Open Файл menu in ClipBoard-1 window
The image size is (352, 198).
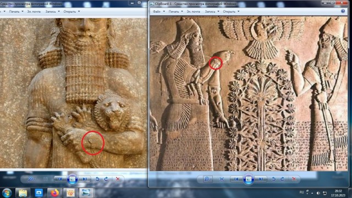tap(157, 12)
